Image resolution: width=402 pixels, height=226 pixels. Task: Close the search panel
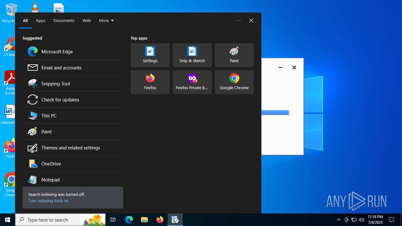click(x=251, y=20)
